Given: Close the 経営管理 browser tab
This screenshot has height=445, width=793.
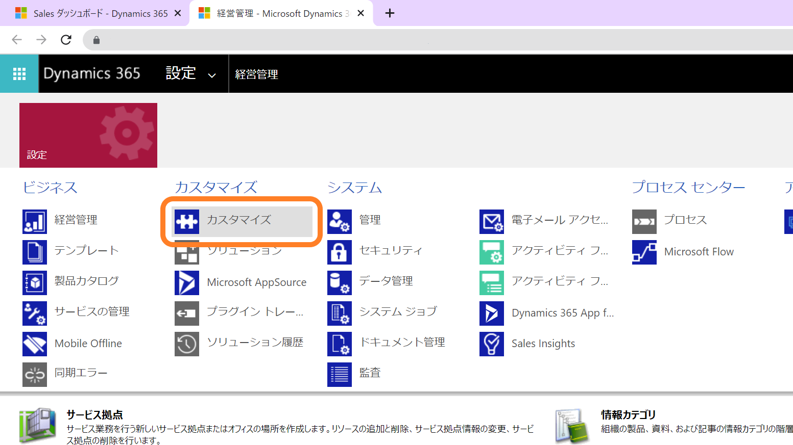Looking at the screenshot, I should [361, 13].
